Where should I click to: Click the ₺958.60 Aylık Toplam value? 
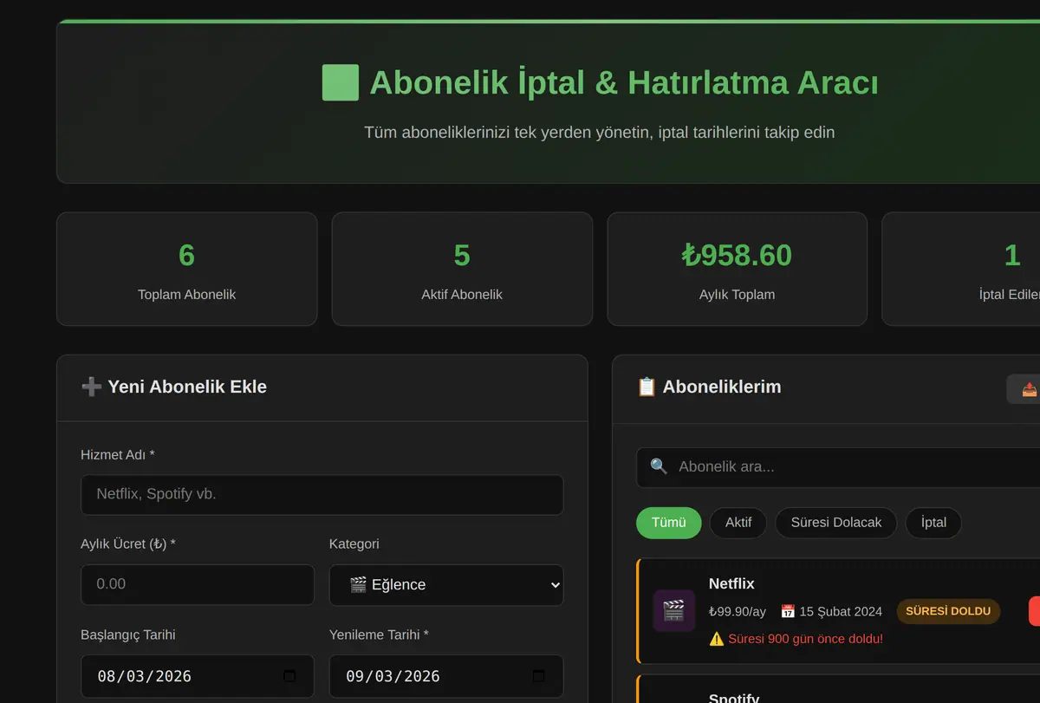[737, 255]
